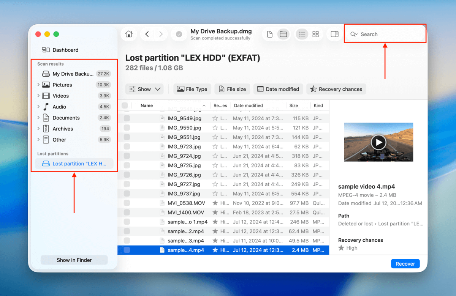Toggle the select-all checkbox in the header
This screenshot has height=296, width=456.
(125, 105)
